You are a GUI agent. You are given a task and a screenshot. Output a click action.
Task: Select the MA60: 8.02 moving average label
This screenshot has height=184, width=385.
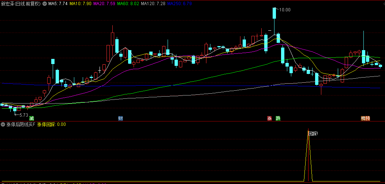coord(128,4)
